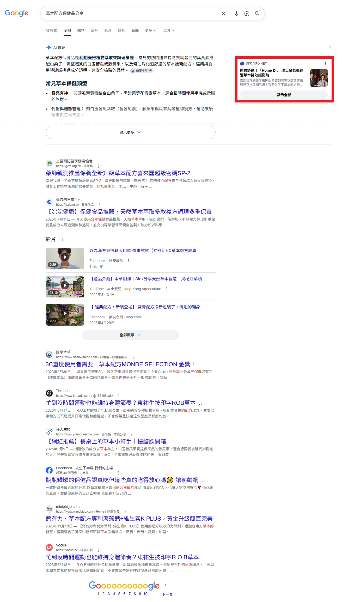Switch to 短片 tab
The width and height of the screenshot is (342, 602).
[121, 31]
